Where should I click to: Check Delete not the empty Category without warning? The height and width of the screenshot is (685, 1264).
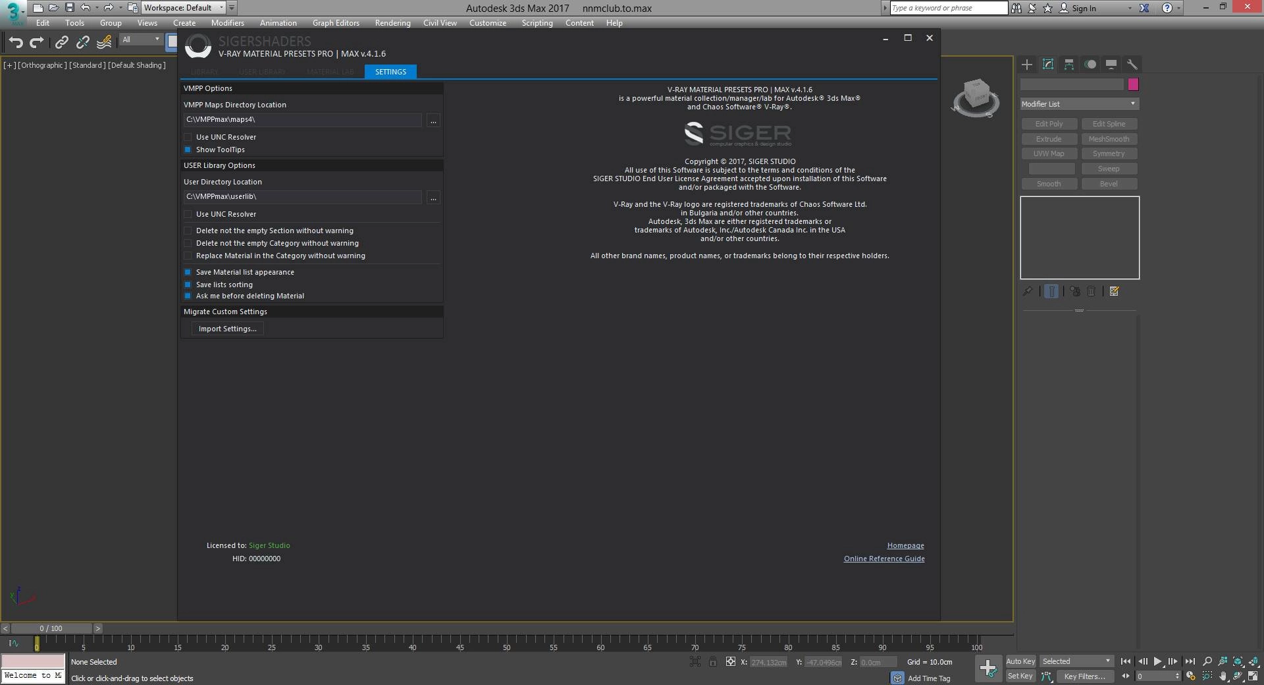coord(188,243)
